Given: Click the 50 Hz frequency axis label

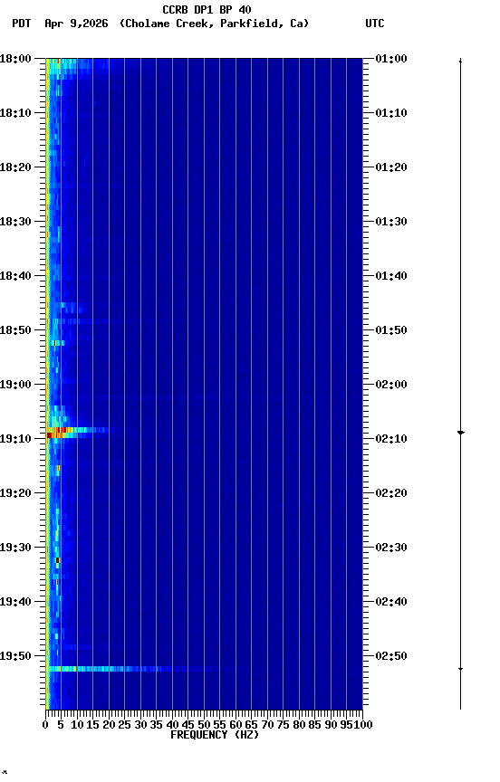Looking at the screenshot, I should point(204,725).
